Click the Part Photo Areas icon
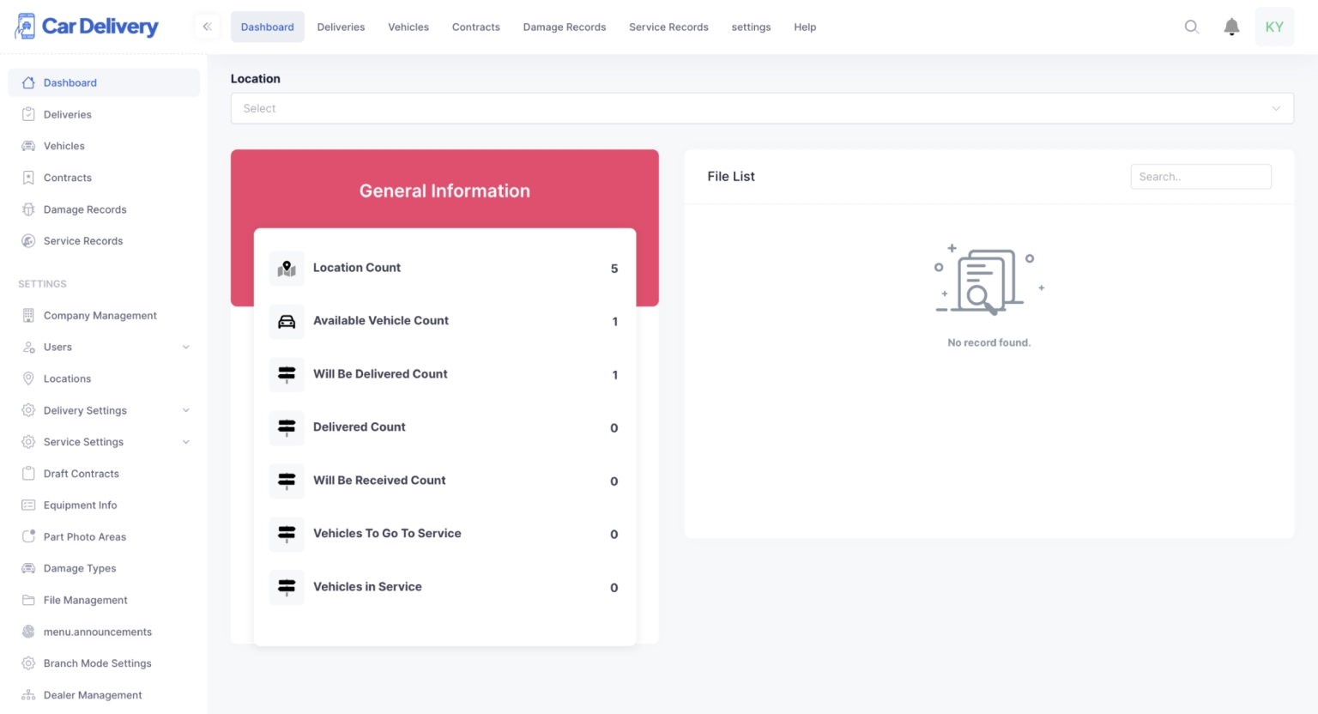This screenshot has width=1318, height=714. click(28, 536)
